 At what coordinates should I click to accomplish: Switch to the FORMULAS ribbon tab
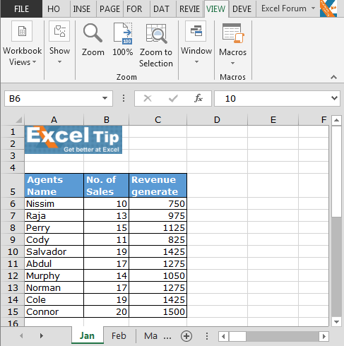pos(134,9)
